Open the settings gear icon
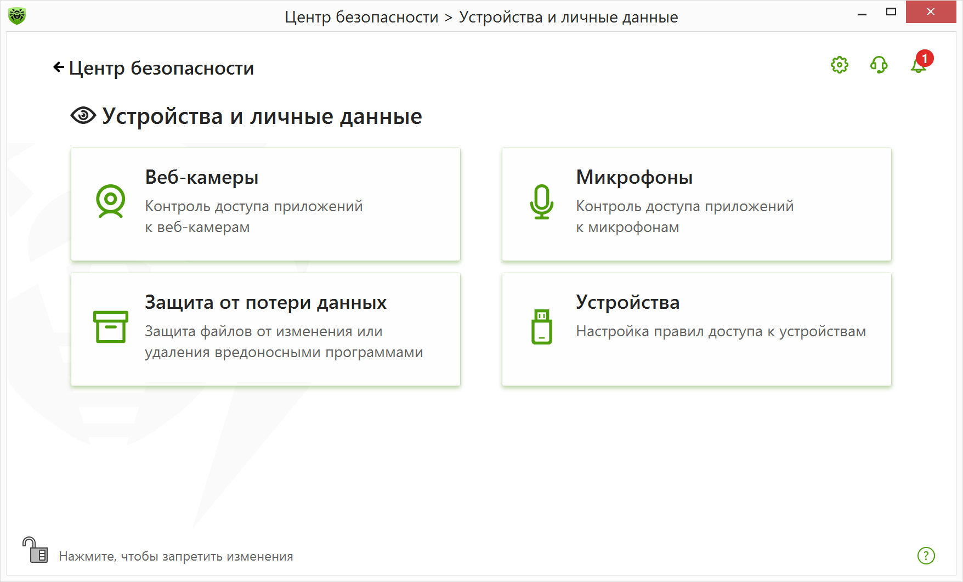Viewport: 963px width, 582px height. (x=839, y=65)
